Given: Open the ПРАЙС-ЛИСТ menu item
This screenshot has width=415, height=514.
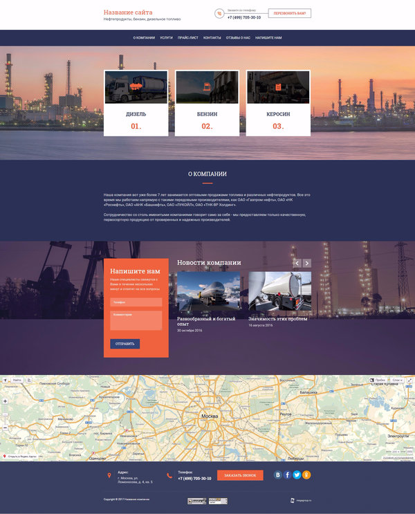Looking at the screenshot, I should pyautogui.click(x=188, y=37).
